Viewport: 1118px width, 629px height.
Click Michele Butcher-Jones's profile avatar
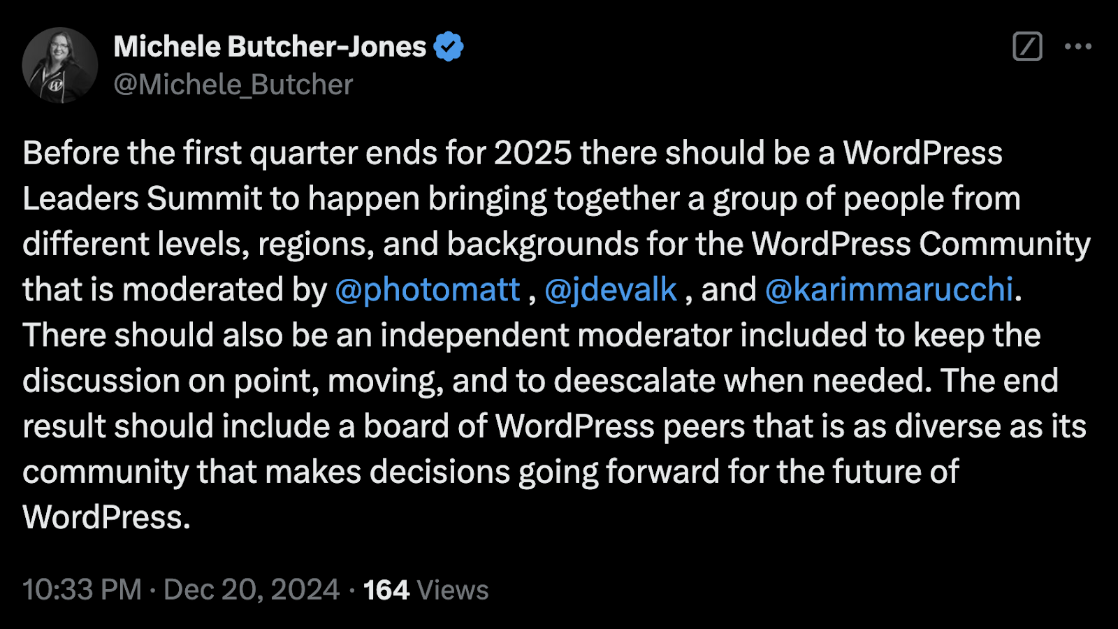[x=60, y=65]
